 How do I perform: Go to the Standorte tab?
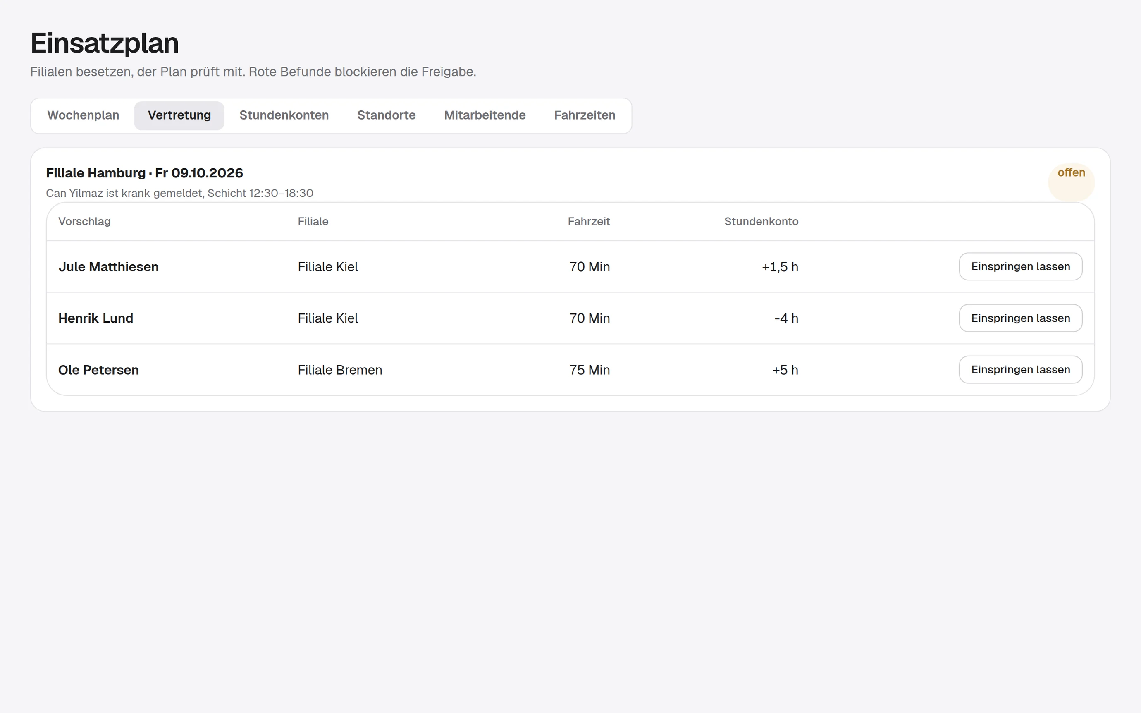386,115
